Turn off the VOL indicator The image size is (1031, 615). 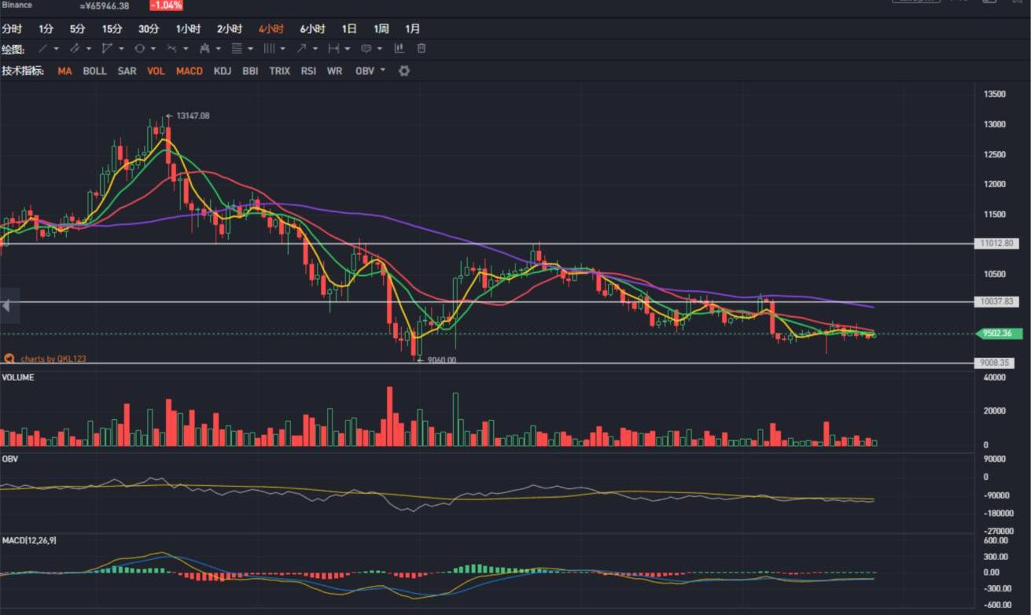[x=156, y=71]
